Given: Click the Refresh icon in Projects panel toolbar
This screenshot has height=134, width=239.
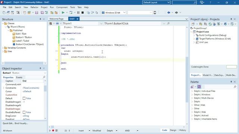Looking at the screenshot, I should coord(210,24).
